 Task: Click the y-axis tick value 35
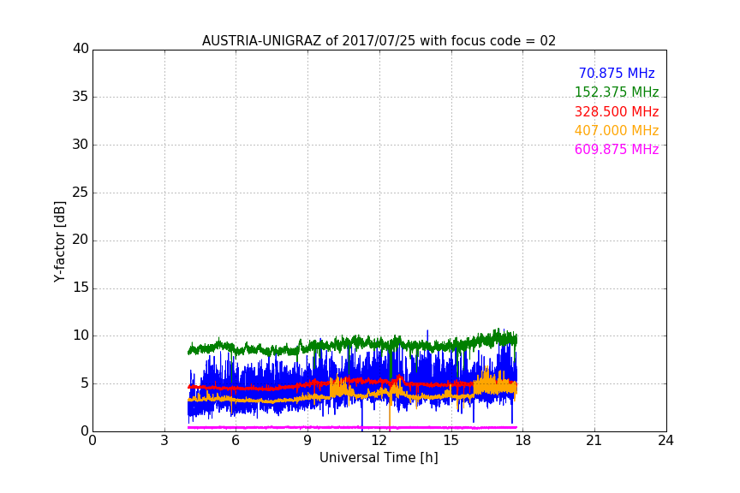[81, 97]
